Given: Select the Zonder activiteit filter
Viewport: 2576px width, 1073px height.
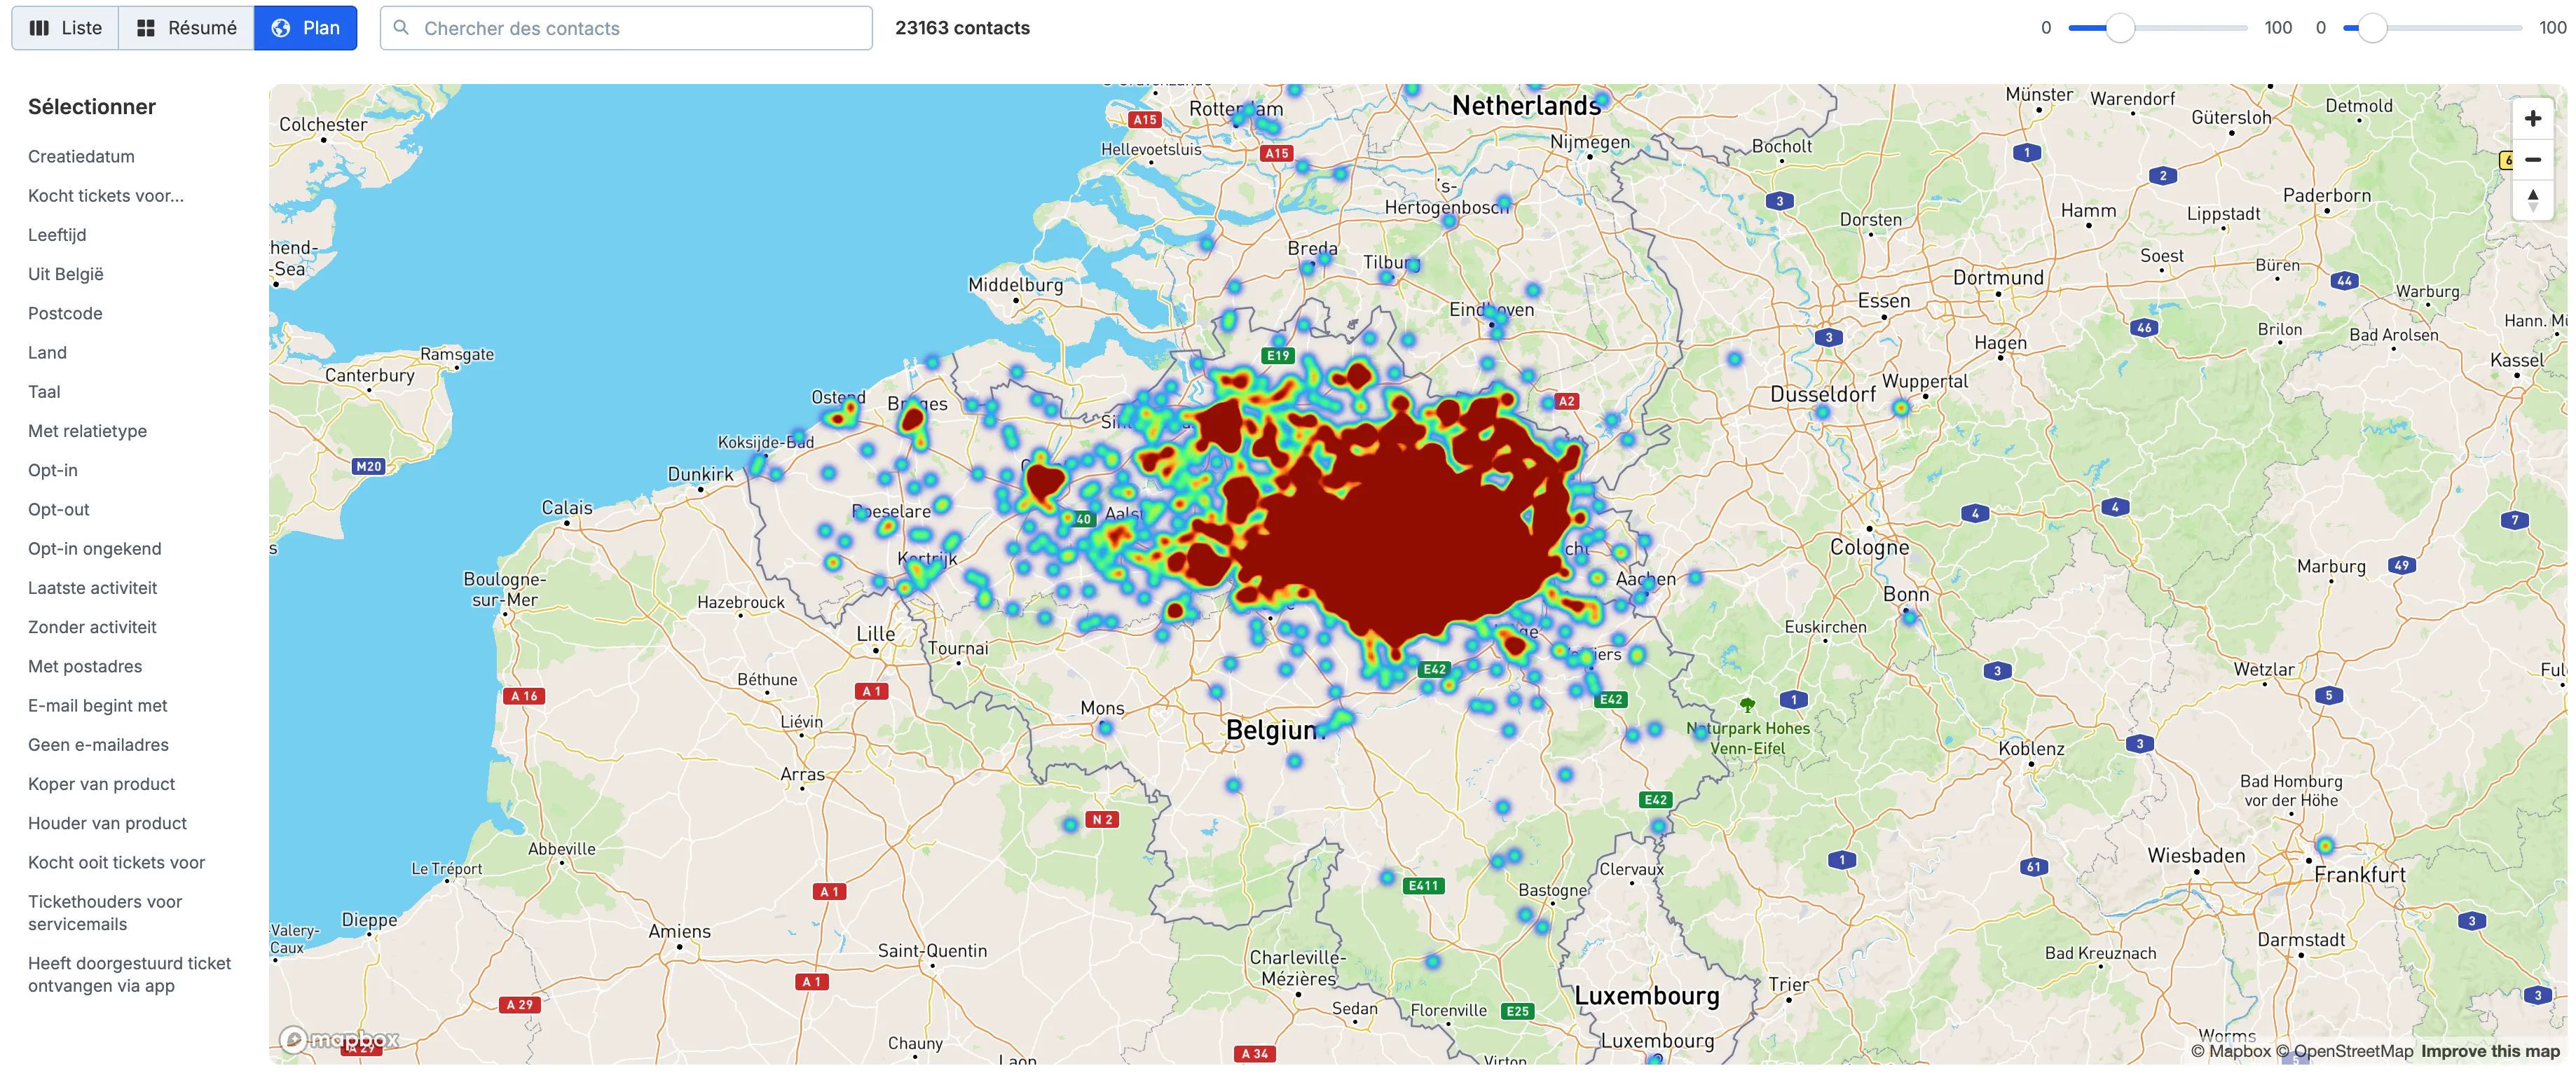Looking at the screenshot, I should (92, 628).
